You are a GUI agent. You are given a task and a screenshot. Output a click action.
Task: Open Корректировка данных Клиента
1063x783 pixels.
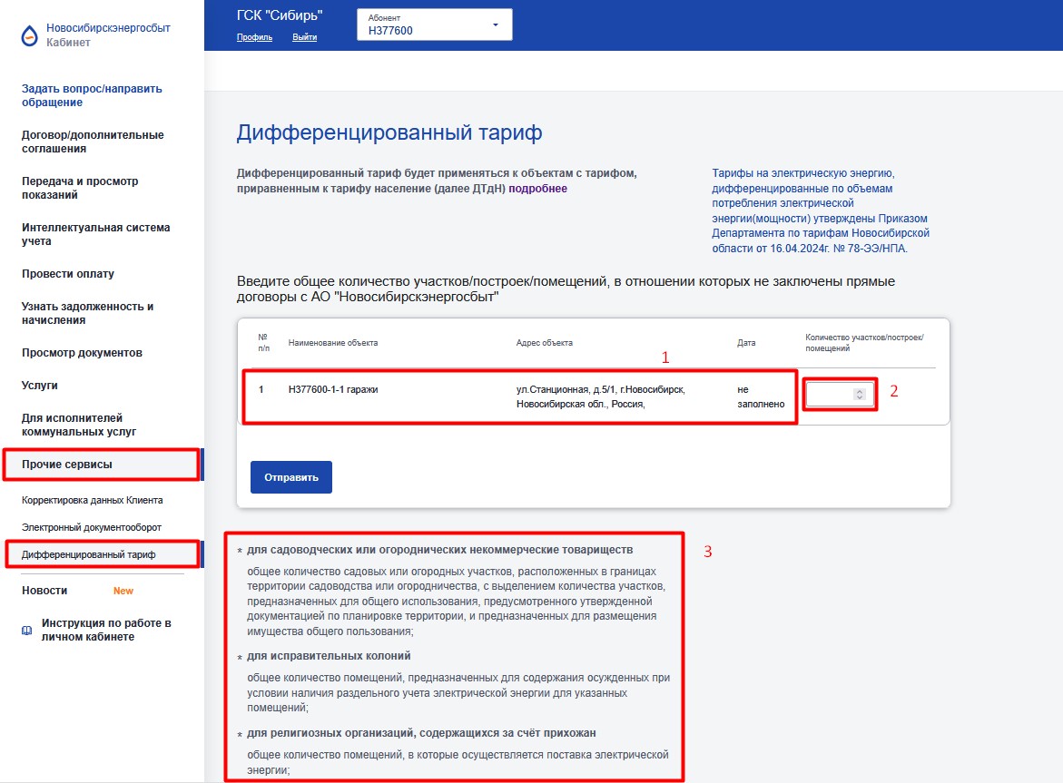(x=92, y=500)
